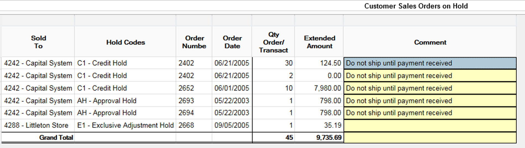Viewport: 525px width, 148px height.
Task: Click the 7,980.00 extended amount cell
Action: pos(327,88)
